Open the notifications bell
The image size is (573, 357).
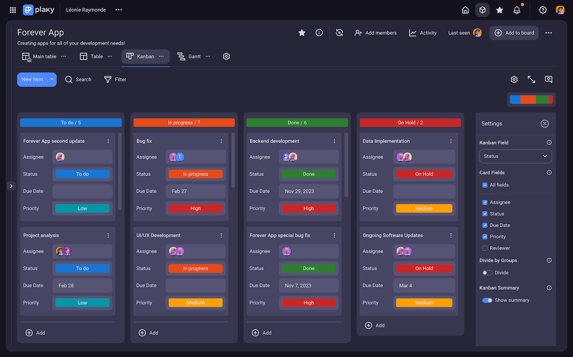tap(517, 10)
